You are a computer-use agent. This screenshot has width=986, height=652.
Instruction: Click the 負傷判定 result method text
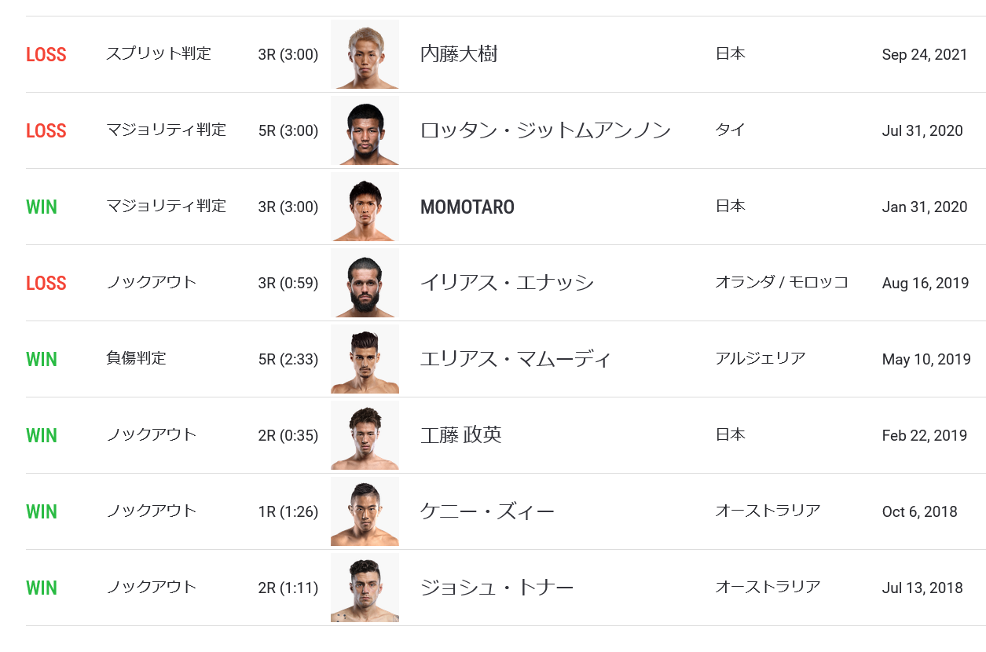pyautogui.click(x=136, y=358)
